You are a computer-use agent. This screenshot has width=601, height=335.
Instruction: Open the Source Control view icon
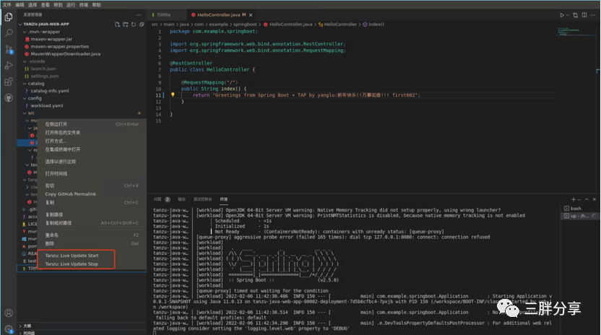tap(9, 49)
